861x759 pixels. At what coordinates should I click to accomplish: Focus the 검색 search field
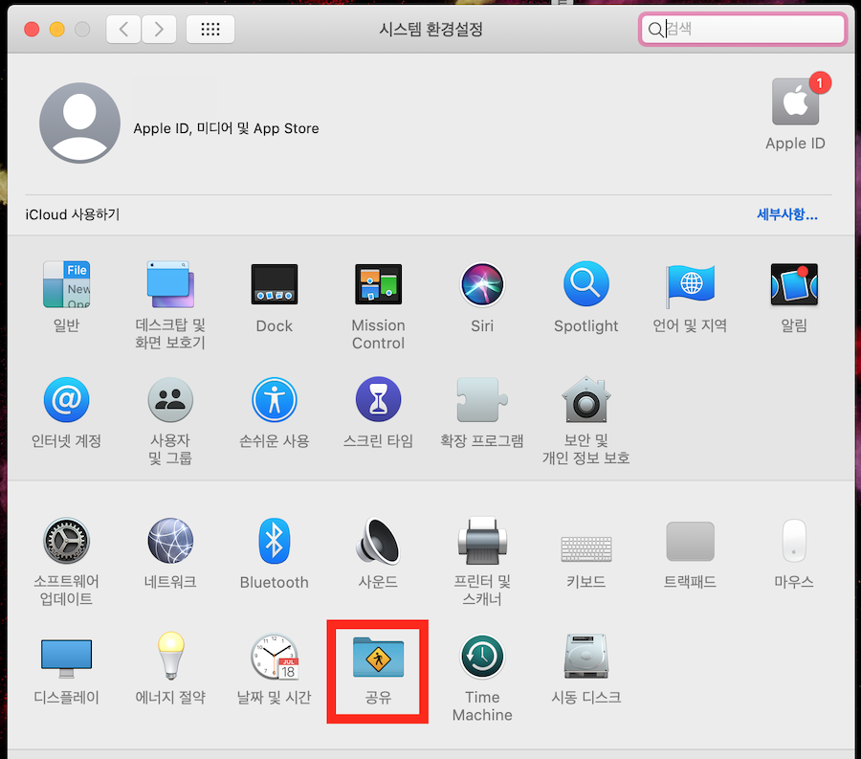741,29
